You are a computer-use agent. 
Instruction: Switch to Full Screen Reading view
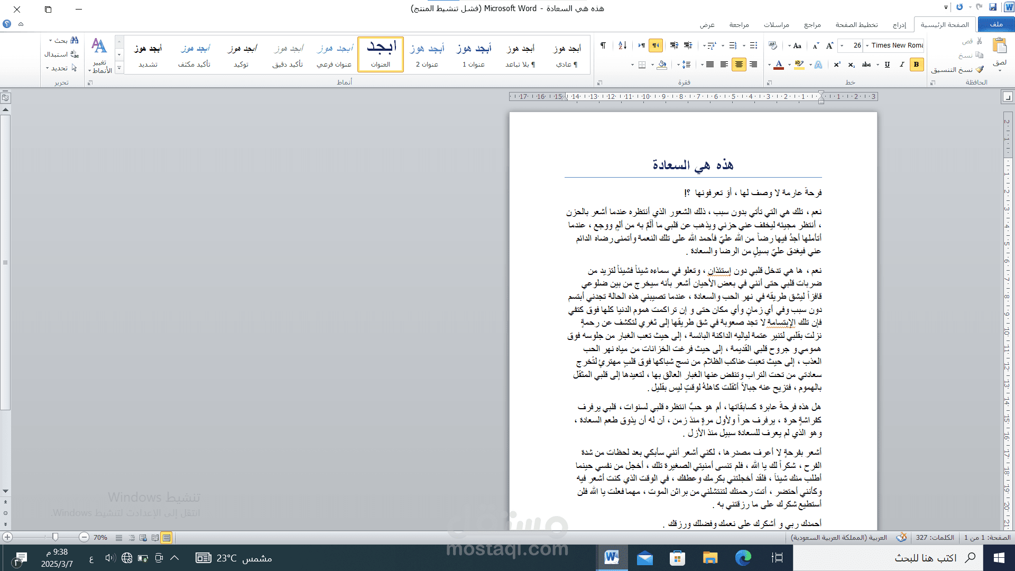[x=155, y=538]
